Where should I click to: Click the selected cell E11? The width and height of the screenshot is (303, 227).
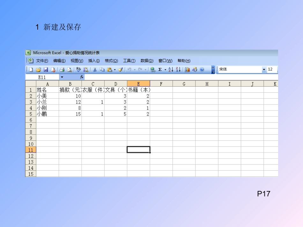(138, 150)
